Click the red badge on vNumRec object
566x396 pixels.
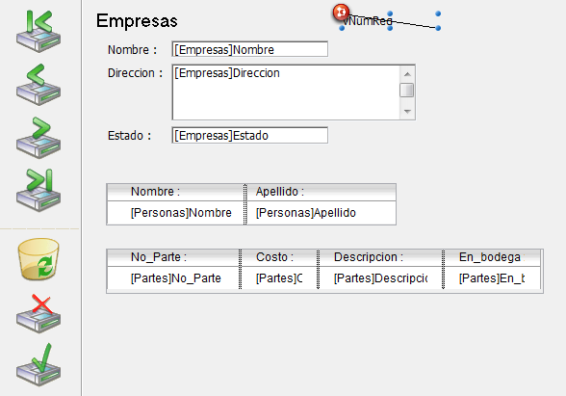(341, 12)
